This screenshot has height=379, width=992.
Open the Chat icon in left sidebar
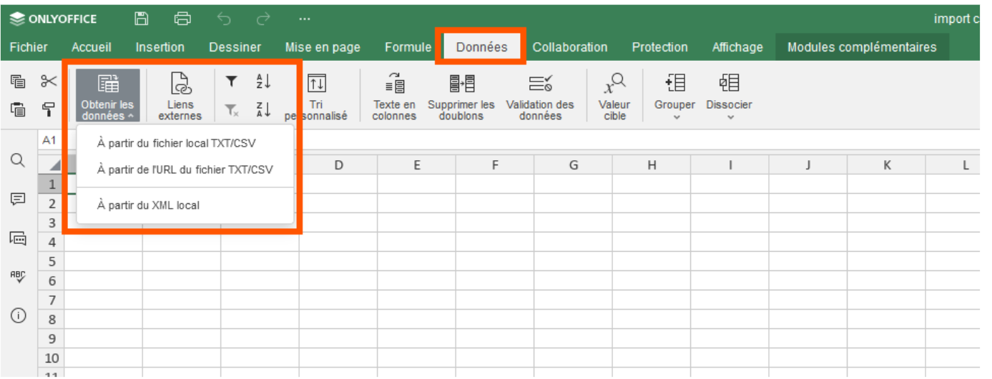point(18,238)
